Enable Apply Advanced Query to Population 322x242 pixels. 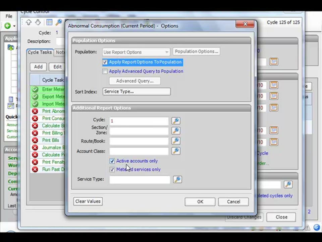(105, 71)
